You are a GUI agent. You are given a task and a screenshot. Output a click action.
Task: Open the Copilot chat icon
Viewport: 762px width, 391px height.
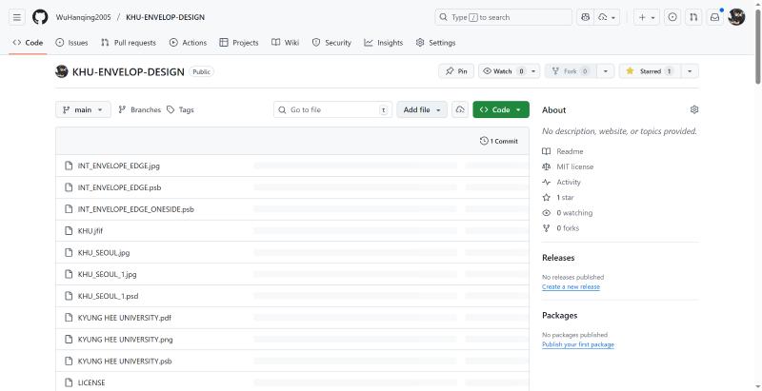point(585,17)
